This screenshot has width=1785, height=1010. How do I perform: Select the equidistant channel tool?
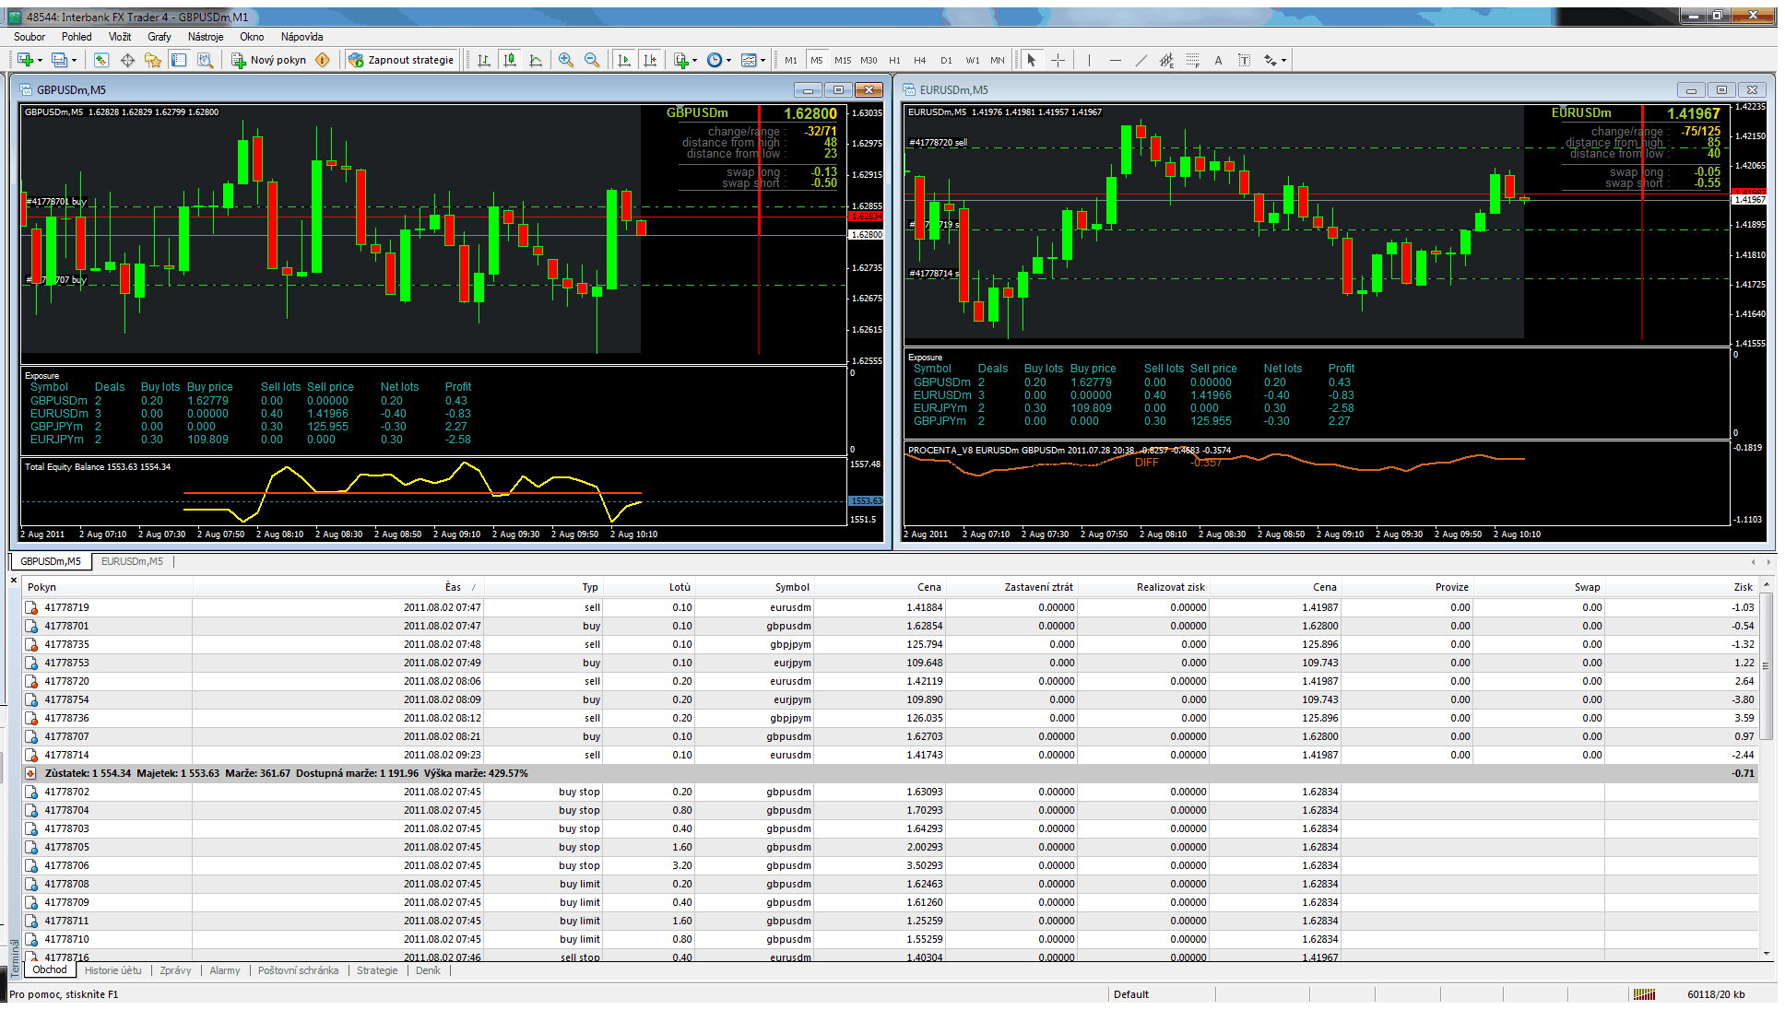coord(1167,60)
